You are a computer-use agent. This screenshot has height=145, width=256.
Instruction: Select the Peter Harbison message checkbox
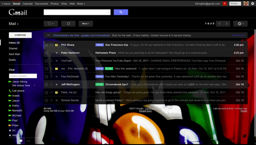[x=46, y=53]
